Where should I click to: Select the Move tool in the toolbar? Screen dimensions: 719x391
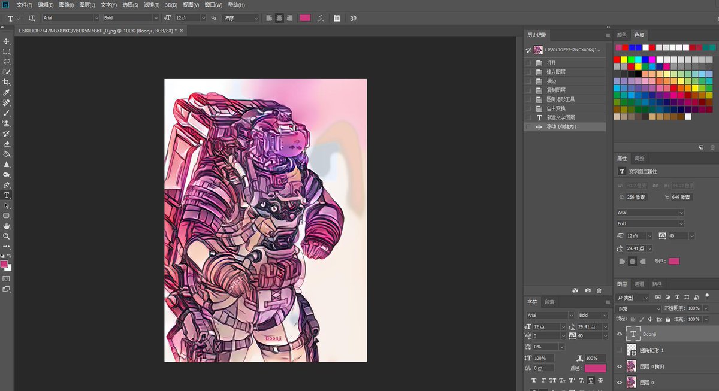(x=7, y=41)
